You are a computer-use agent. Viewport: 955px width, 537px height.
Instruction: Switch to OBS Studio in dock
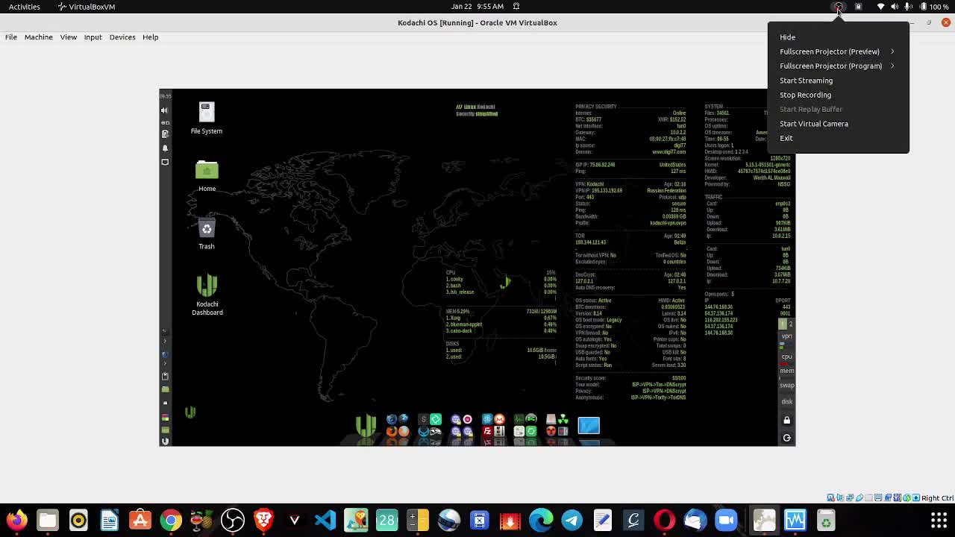coord(233,520)
